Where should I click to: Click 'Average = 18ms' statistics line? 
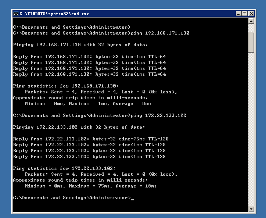pos(91,186)
